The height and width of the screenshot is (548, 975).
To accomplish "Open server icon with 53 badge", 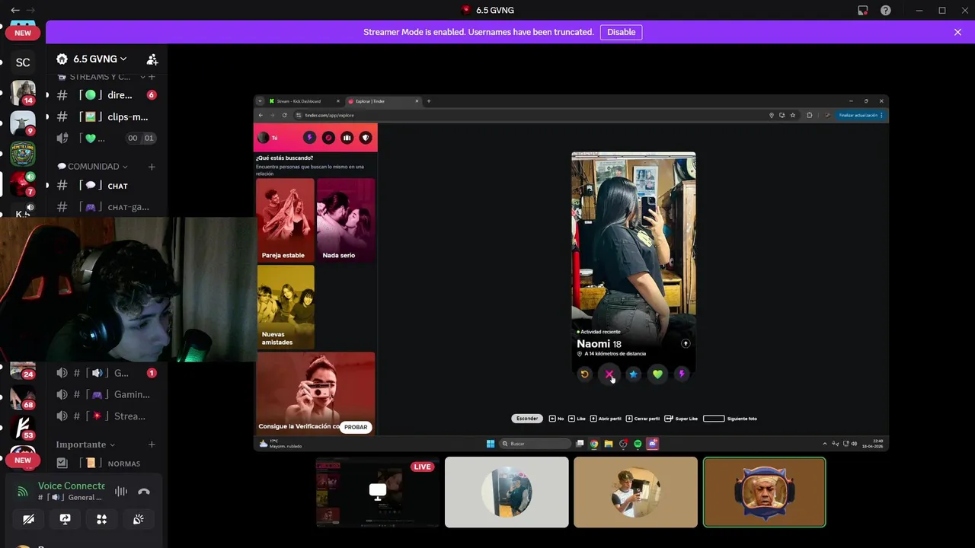I will (x=23, y=428).
